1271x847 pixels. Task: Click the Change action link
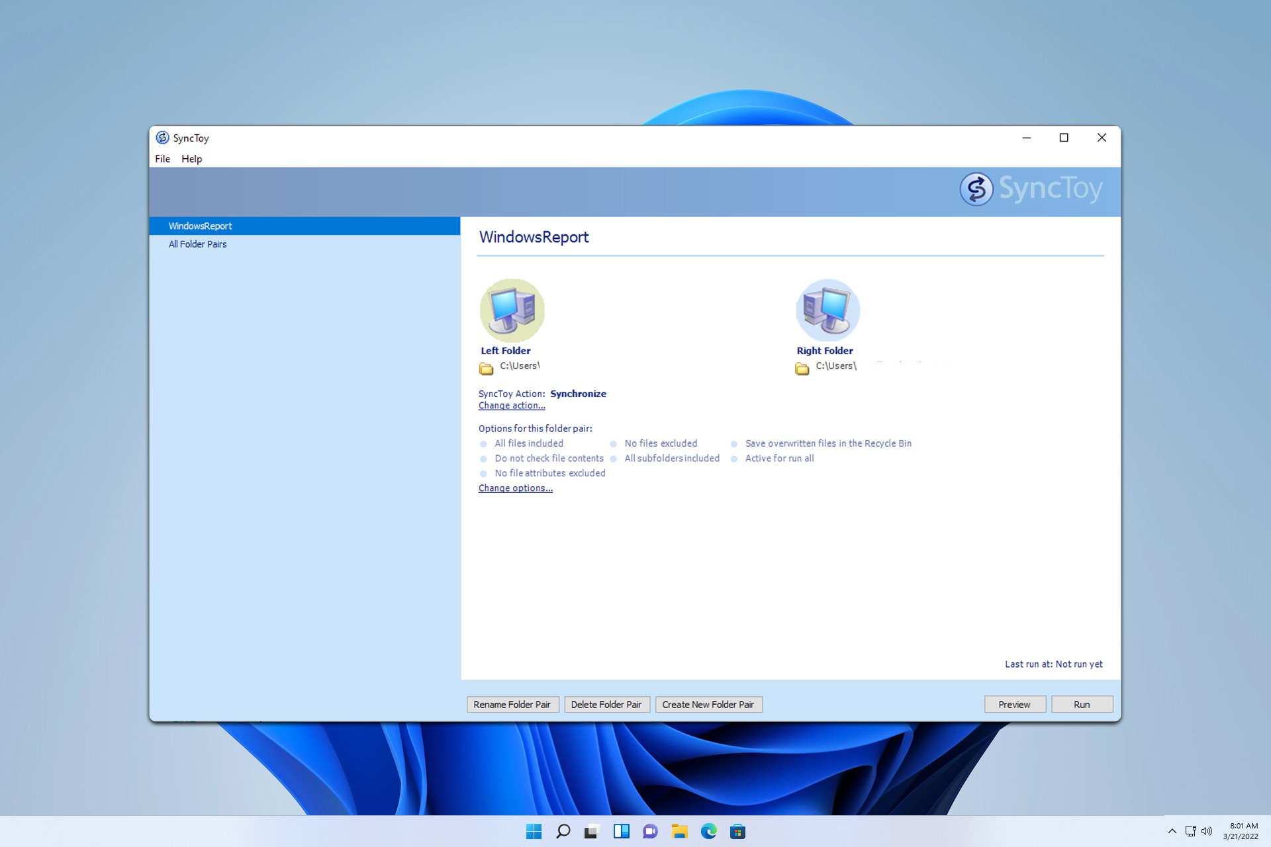[x=512, y=406]
